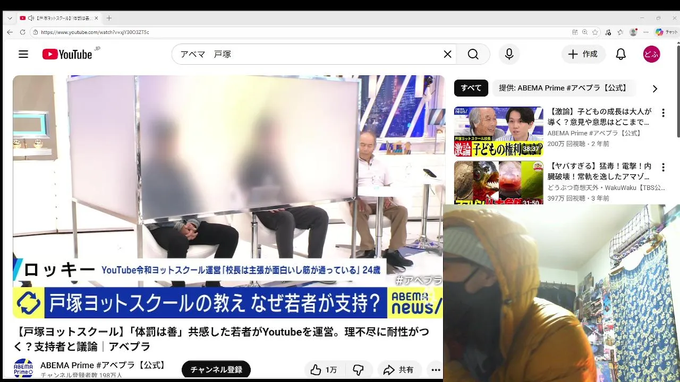The image size is (680, 382).
Task: Click the ABEMA Prime channel avatar
Action: [x=23, y=369]
